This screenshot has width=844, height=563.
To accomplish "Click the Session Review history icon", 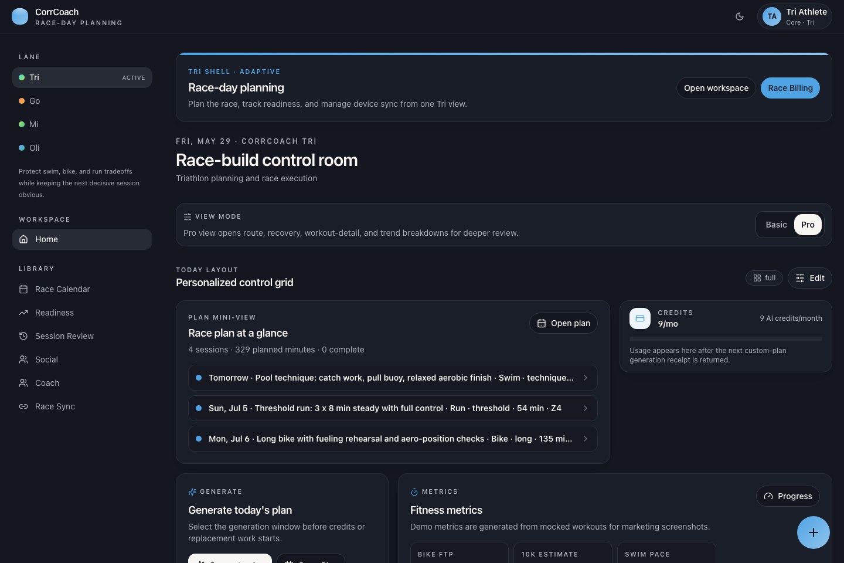I will (23, 336).
